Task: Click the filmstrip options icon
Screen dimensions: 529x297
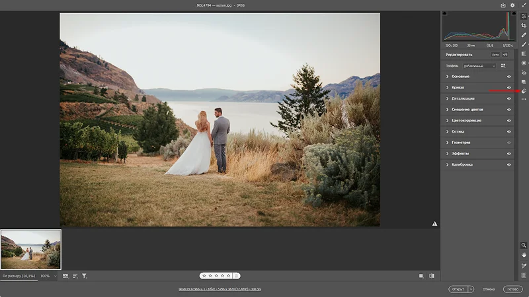Action: point(65,276)
